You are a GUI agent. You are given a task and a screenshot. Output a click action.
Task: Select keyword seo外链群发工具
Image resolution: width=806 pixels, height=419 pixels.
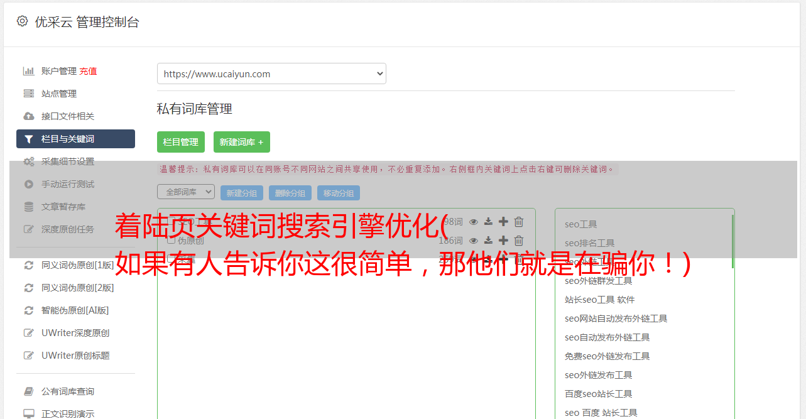(599, 281)
